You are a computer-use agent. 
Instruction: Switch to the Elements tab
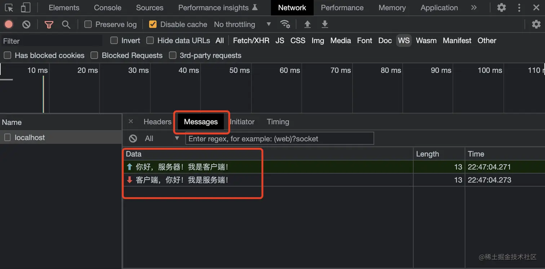64,8
